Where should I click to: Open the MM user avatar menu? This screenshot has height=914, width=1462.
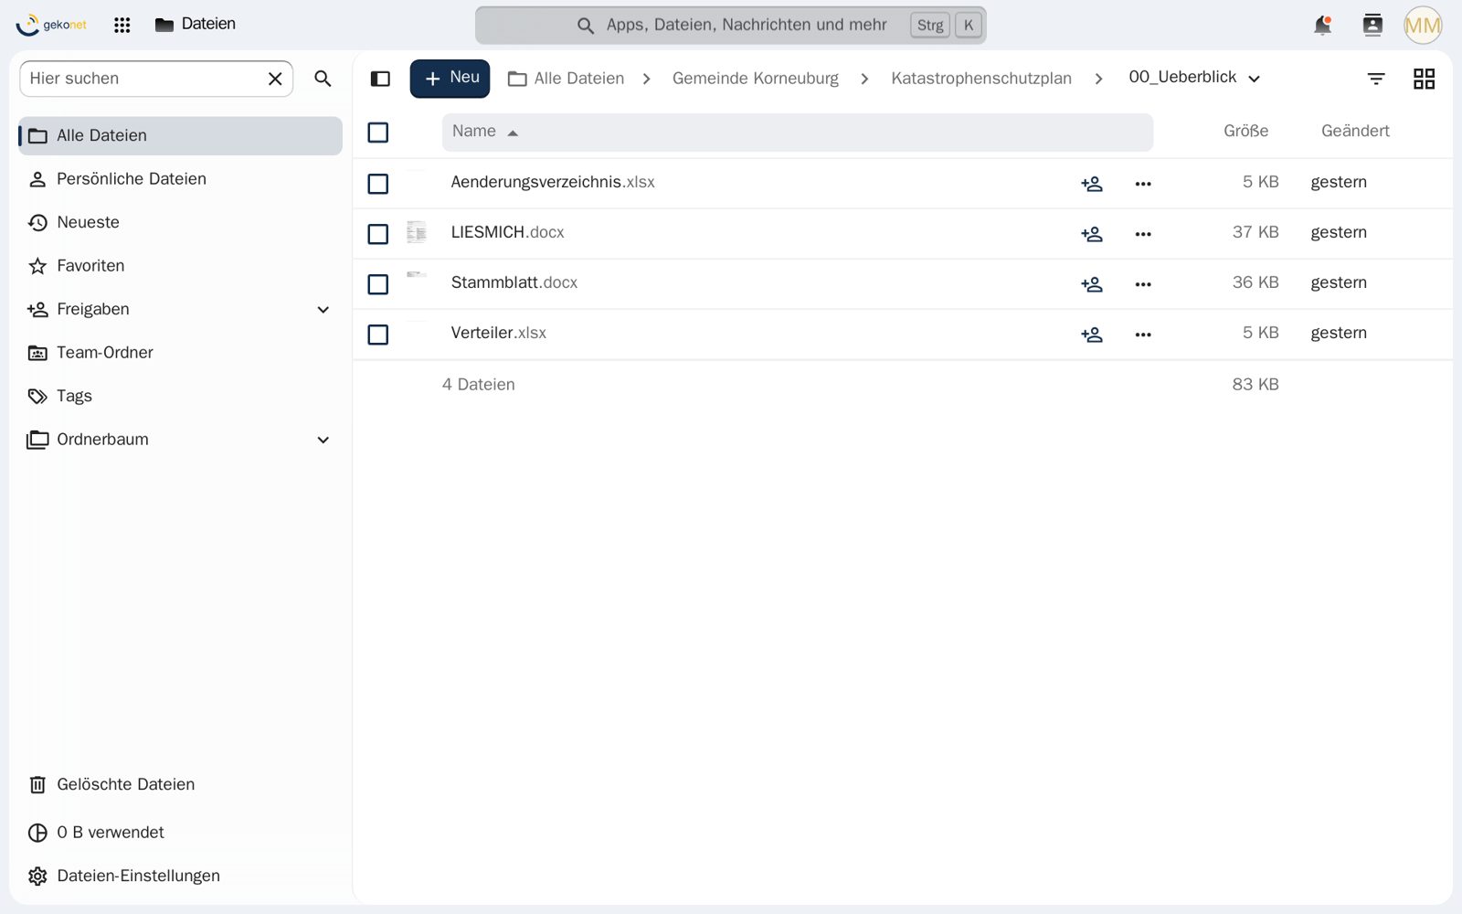tap(1423, 25)
